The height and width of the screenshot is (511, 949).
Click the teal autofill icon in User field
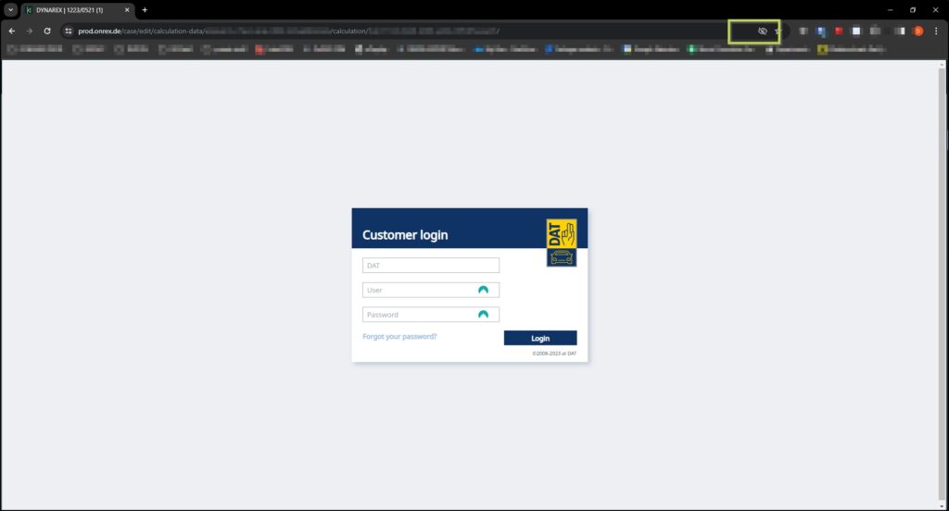click(x=483, y=290)
